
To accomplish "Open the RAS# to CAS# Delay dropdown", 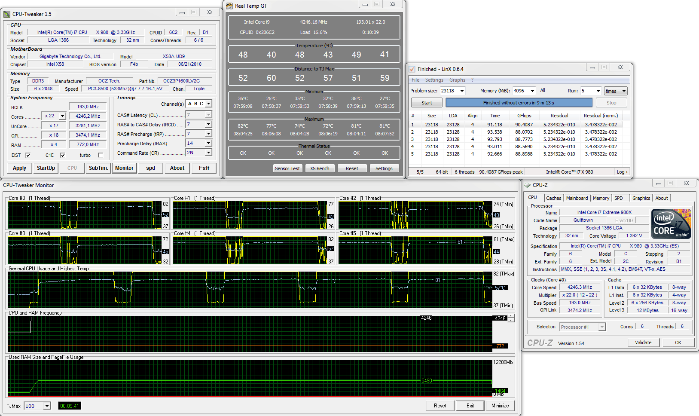I will tap(208, 124).
